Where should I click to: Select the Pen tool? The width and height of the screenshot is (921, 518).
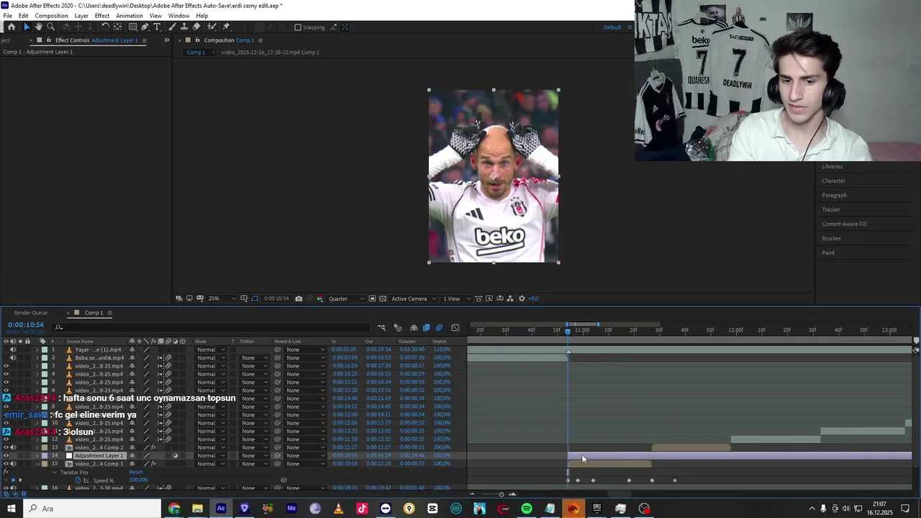click(145, 27)
